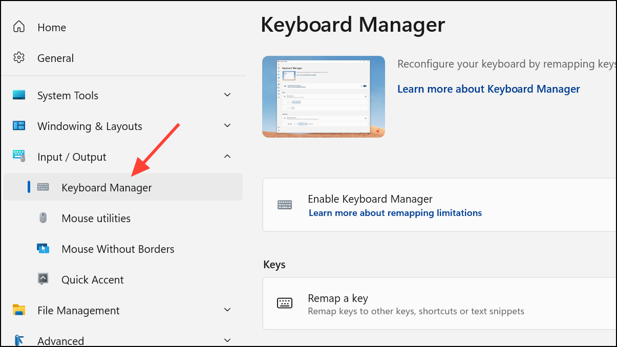The image size is (617, 347).
Task: Select the Quick Accent label
Action: tap(93, 280)
